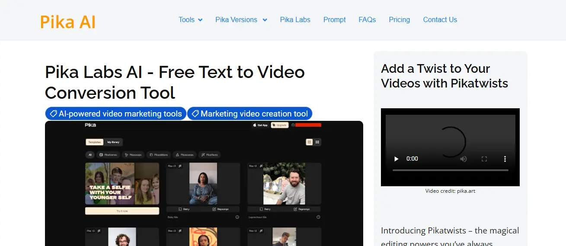Screen dimensions: 566x246
Task: Go to the Prompt page
Action: pyautogui.click(x=335, y=19)
